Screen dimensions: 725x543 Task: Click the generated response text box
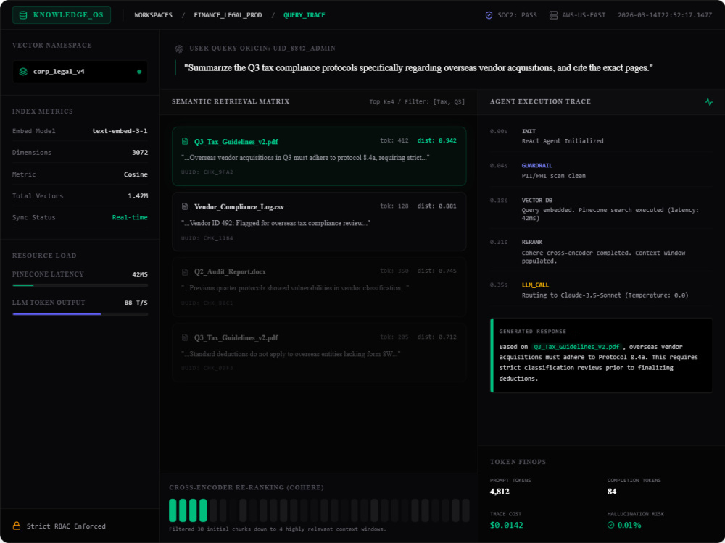point(601,355)
